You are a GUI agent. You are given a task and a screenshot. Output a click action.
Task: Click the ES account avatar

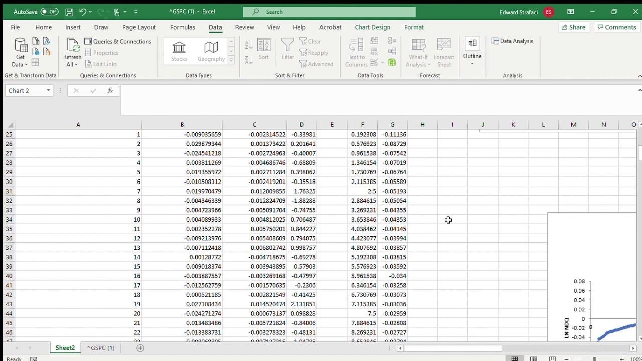548,12
